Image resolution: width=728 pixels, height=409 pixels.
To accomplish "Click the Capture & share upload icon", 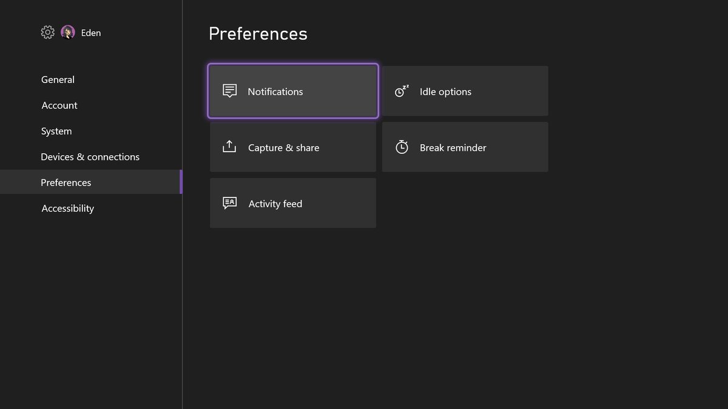I will pyautogui.click(x=229, y=147).
